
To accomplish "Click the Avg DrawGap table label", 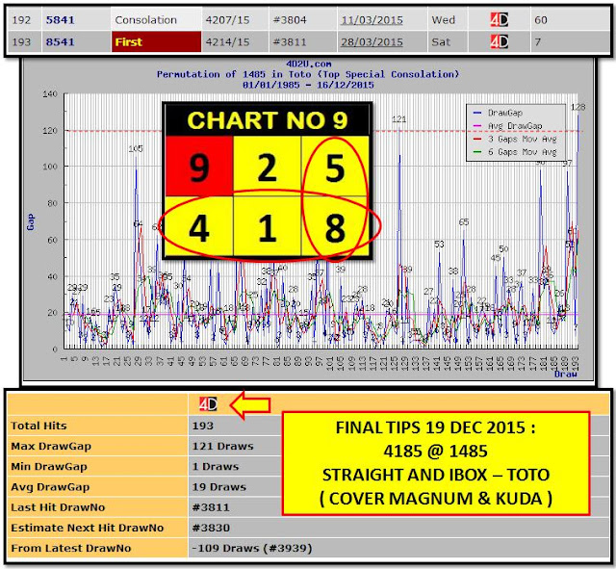I will tap(50, 487).
